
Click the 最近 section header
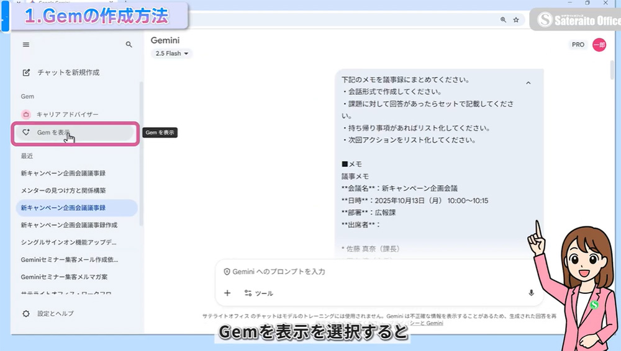click(x=27, y=156)
